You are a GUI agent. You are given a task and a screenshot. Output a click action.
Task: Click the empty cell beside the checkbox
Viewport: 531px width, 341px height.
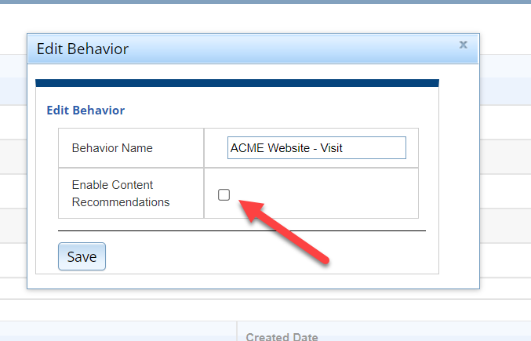point(325,193)
